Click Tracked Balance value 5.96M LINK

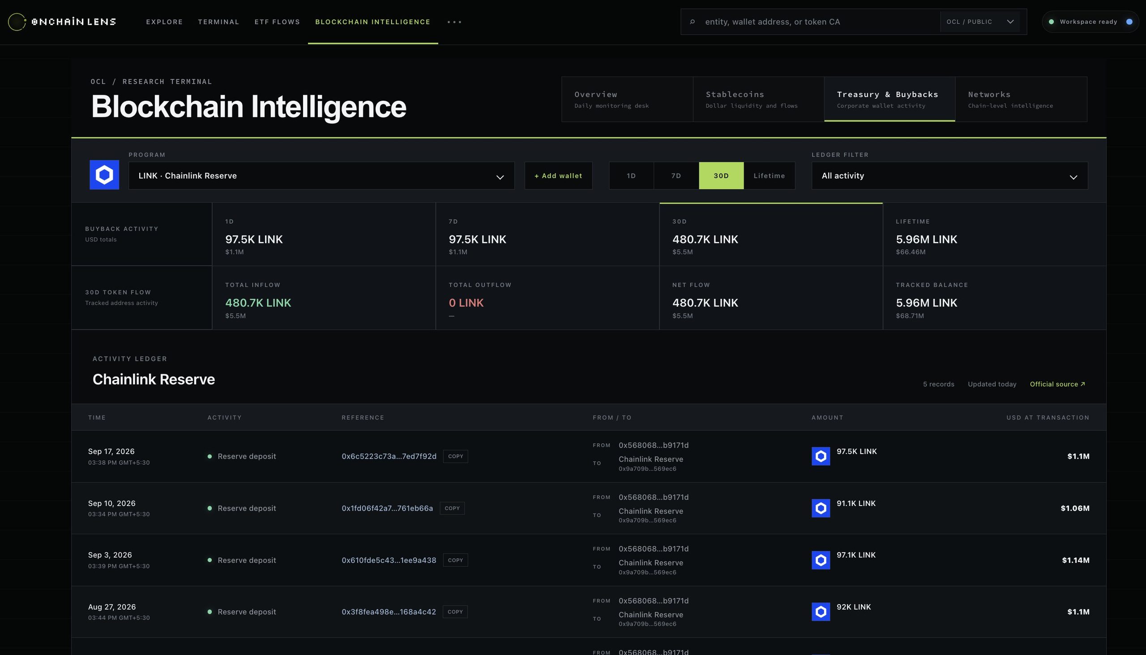[926, 303]
